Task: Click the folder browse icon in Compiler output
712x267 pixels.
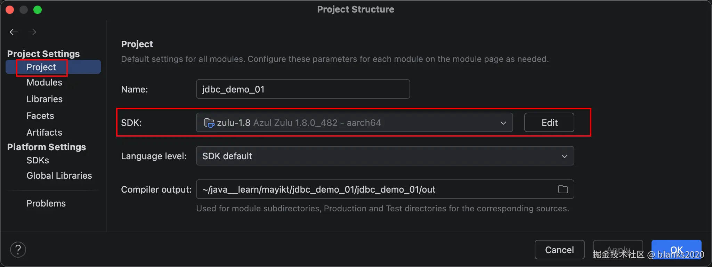Action: point(563,189)
